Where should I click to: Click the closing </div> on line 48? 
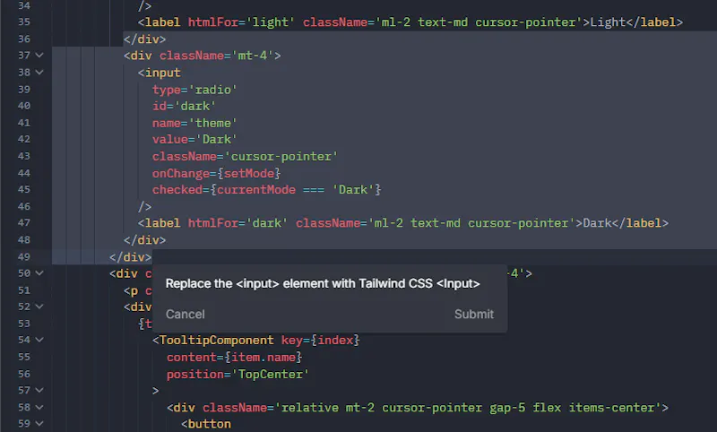click(x=144, y=240)
